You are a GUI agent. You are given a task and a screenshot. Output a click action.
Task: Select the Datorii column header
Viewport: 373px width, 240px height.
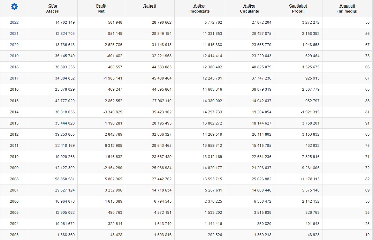click(x=150, y=6)
